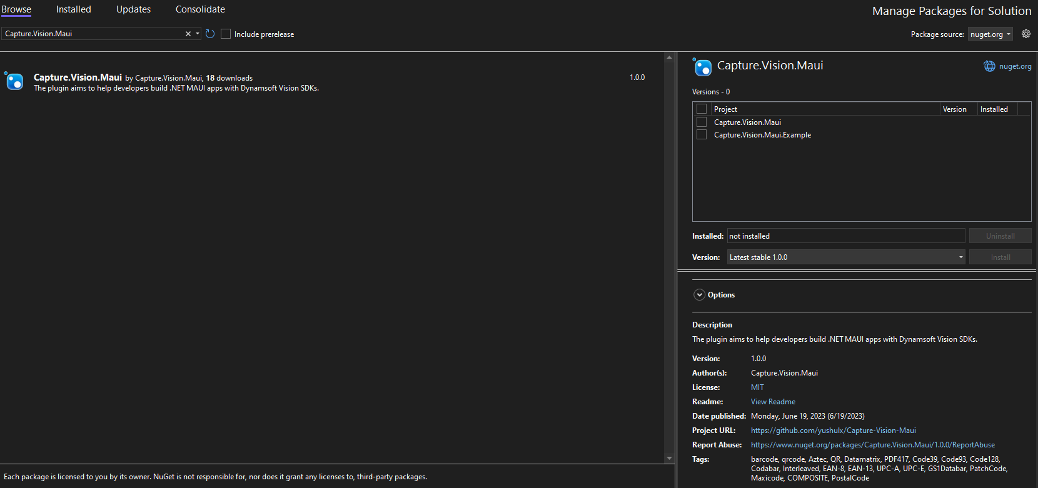Click the Capture.Vision.Maui package icon in results
The width and height of the screenshot is (1038, 488).
[x=14, y=81]
